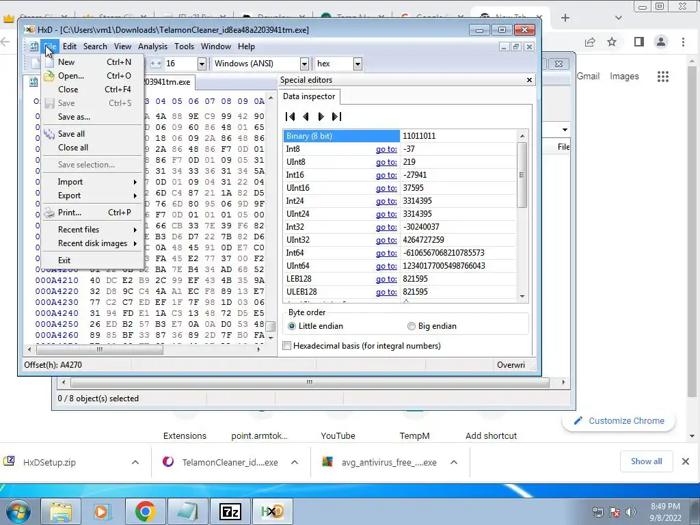Click the Open folder icon in File menu
700x525 pixels.
[49, 76]
